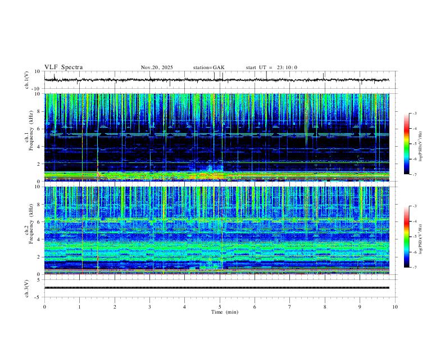The image size is (445, 344).
Task: Click "-7" on the ch.1 colorbar
Action: [x=414, y=175]
